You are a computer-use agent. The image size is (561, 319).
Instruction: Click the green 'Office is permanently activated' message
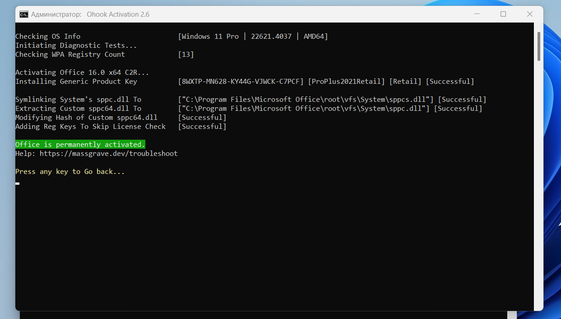80,145
